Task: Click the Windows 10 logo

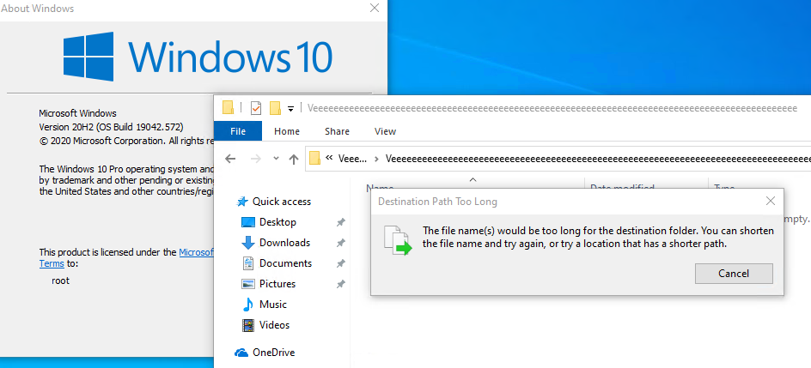Action: 198,57
